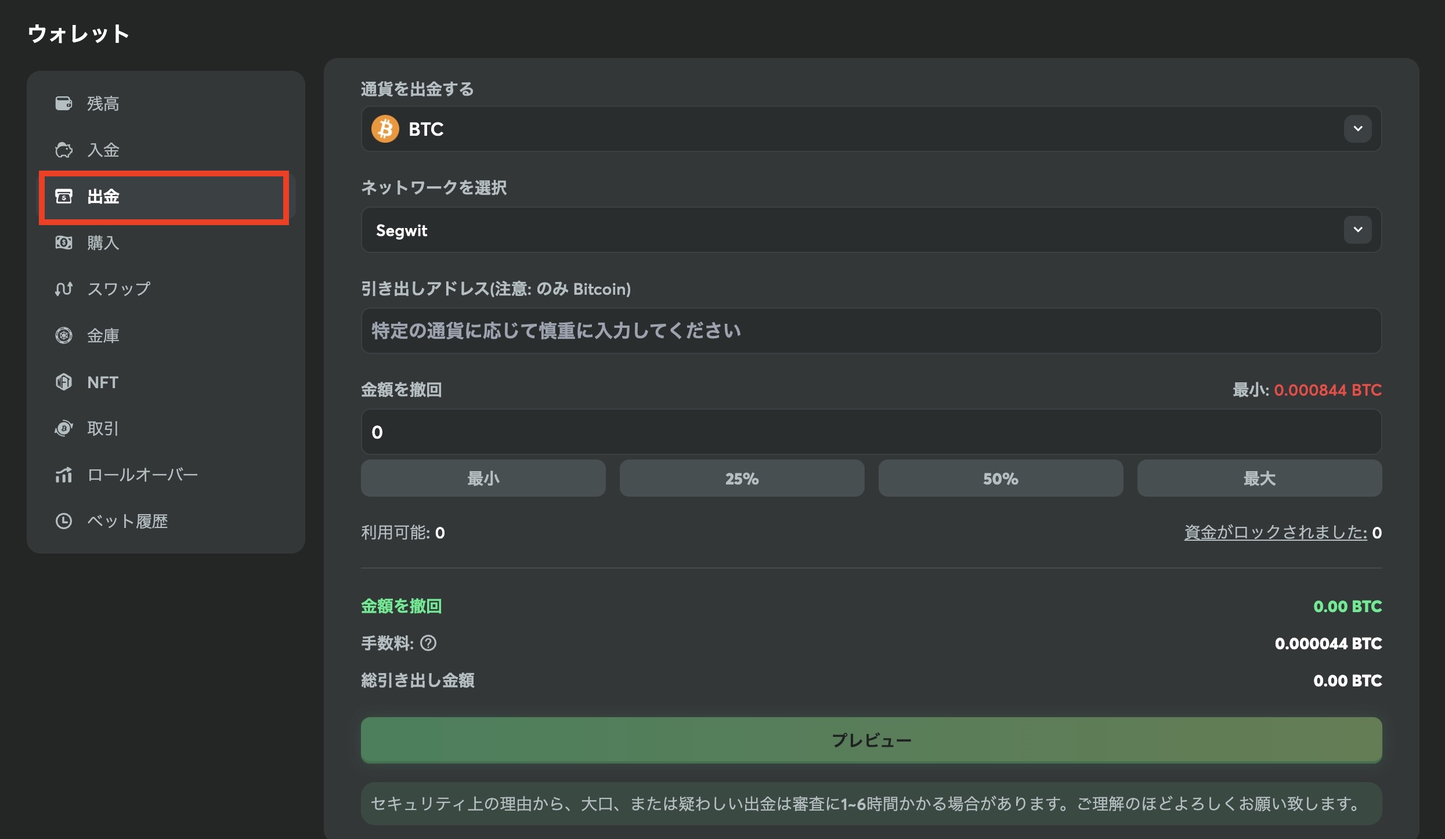
Task: Click the 最小 amount button
Action: point(483,478)
